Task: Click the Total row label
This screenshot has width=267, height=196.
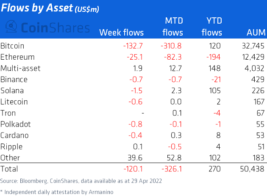Action: point(9,169)
